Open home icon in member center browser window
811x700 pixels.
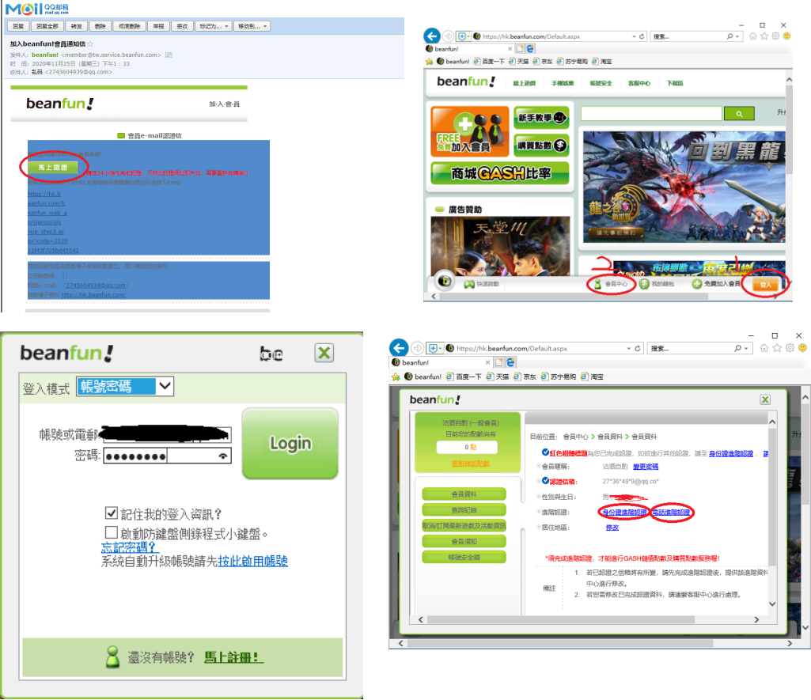pyautogui.click(x=764, y=348)
